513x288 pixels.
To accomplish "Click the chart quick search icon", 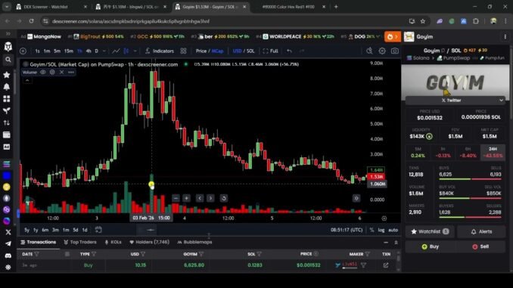I will (369, 51).
